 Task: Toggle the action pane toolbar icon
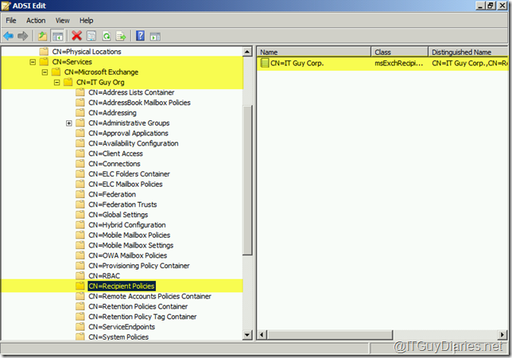click(155, 37)
